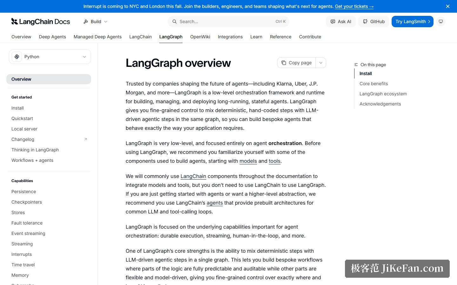Select the LangGraph tab
Viewport: 457px width, 285px height.
(171, 37)
